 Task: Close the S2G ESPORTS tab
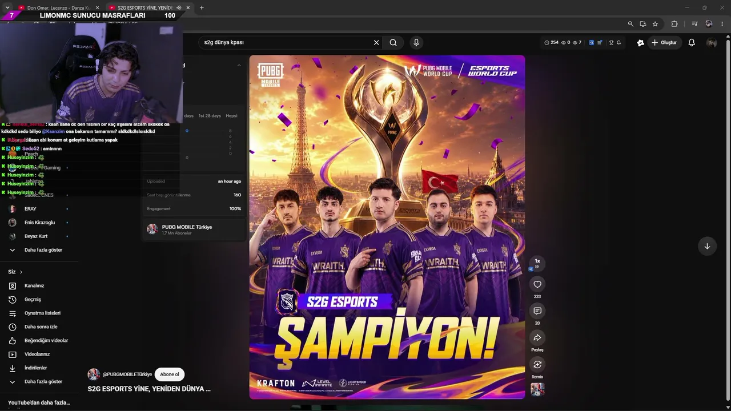188,7
